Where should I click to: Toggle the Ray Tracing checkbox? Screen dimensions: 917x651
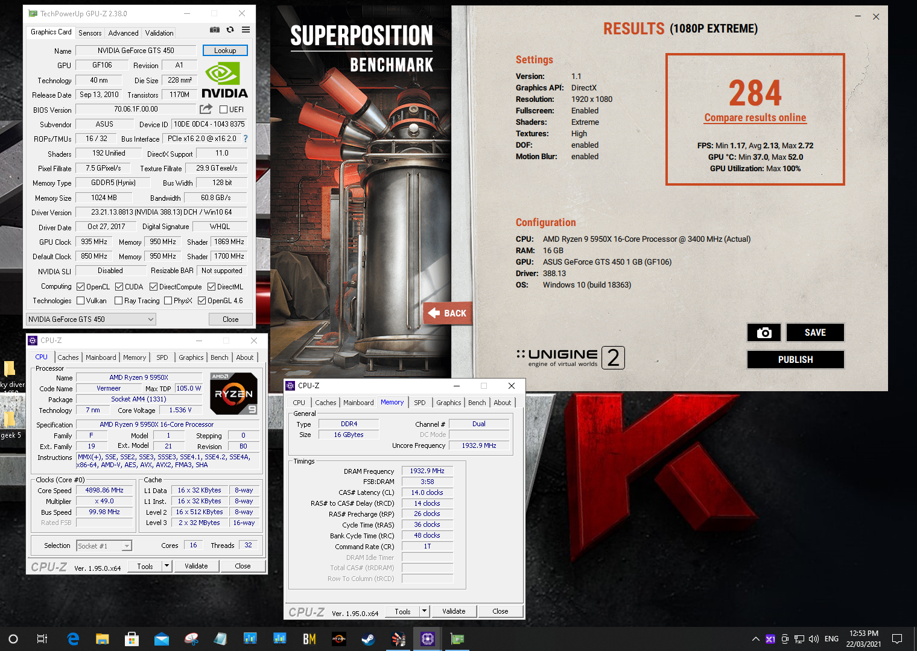(x=119, y=301)
